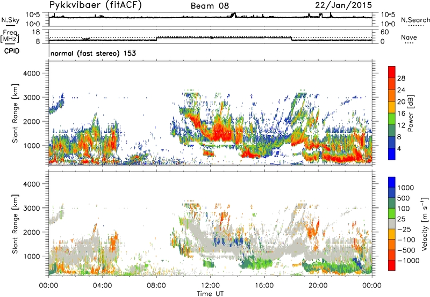Click the blue bottom of the power colorbar
This screenshot has height=297, width=430.
(392, 154)
